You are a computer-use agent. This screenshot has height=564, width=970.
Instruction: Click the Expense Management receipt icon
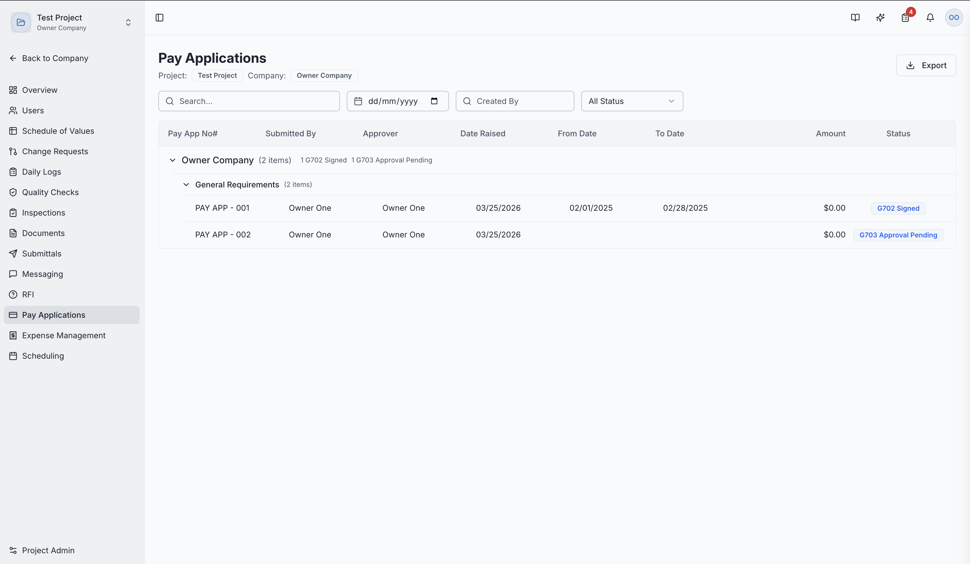[x=13, y=335]
